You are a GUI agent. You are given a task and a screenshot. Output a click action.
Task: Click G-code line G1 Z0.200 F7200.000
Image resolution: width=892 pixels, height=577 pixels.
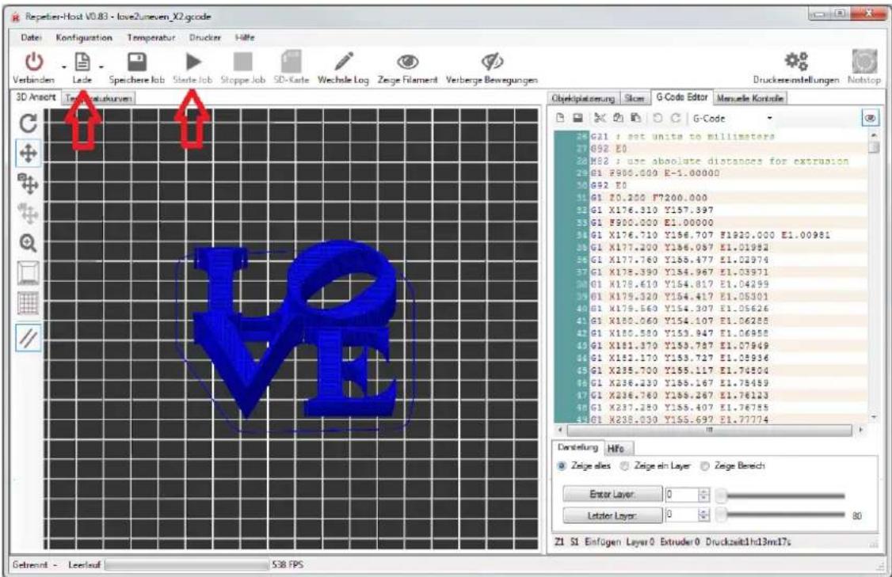pyautogui.click(x=649, y=198)
